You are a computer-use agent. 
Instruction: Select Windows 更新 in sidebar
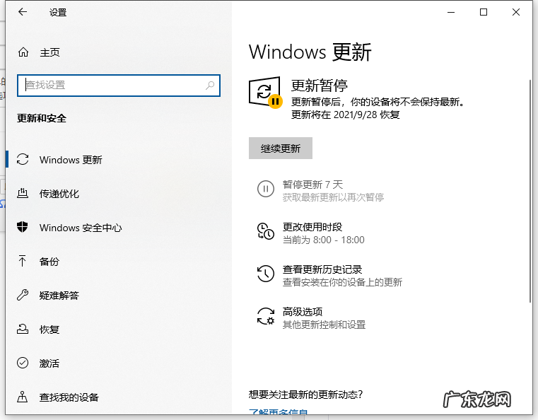click(x=70, y=160)
